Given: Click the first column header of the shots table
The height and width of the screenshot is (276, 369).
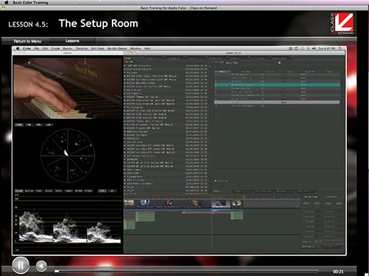Looking at the screenshot, I should (222, 71).
